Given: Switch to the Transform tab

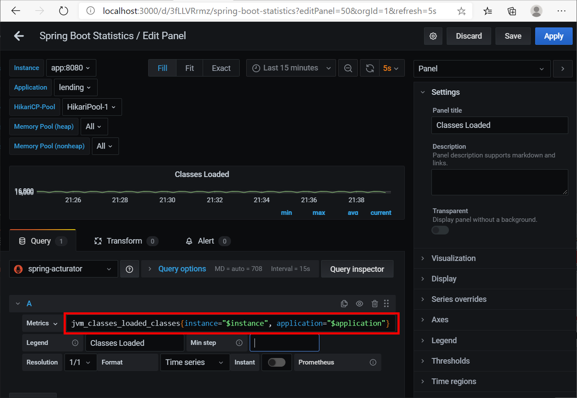Looking at the screenshot, I should (125, 241).
